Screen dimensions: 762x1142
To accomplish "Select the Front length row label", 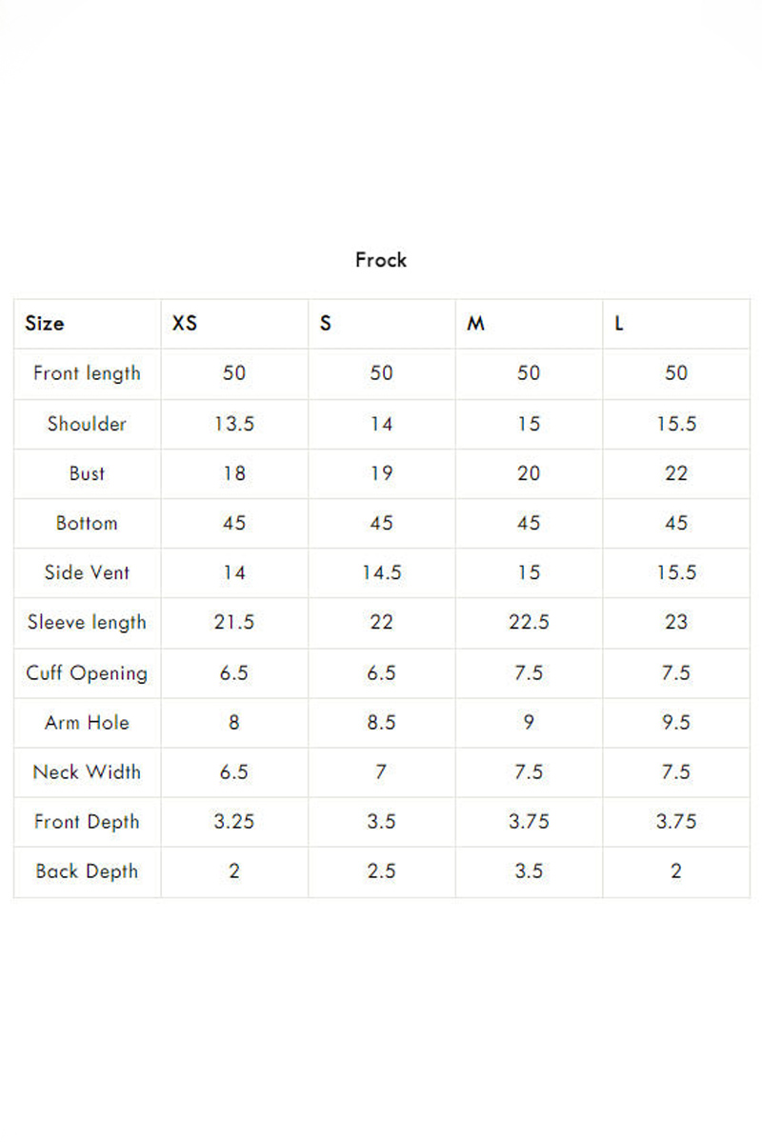I will (87, 373).
